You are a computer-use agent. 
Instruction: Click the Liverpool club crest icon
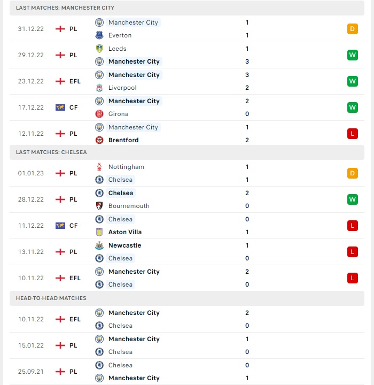[99, 88]
